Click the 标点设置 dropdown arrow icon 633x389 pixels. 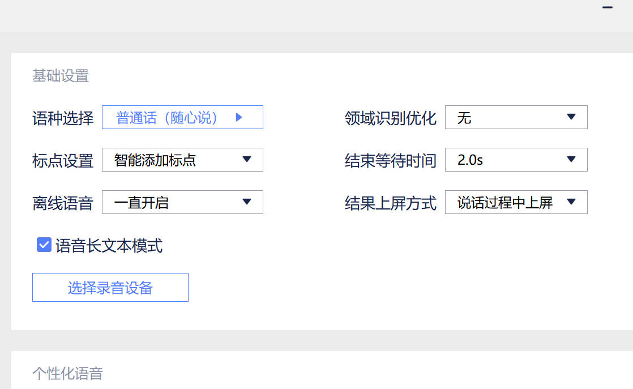pos(247,160)
